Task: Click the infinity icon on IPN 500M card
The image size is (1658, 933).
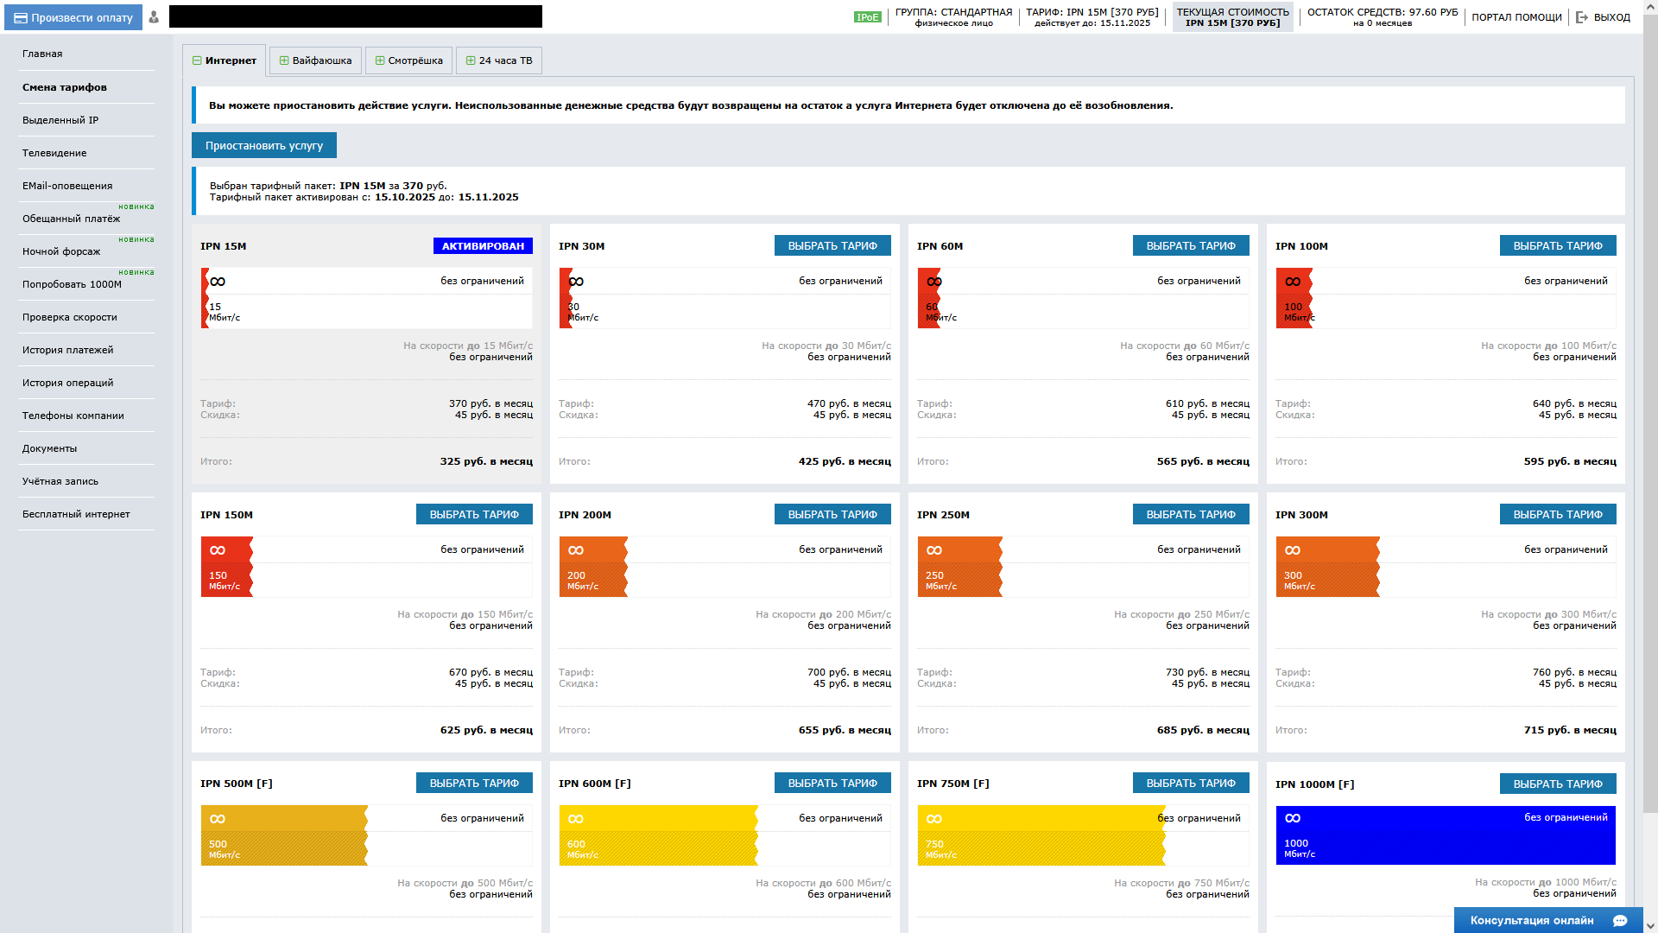Action: click(218, 819)
